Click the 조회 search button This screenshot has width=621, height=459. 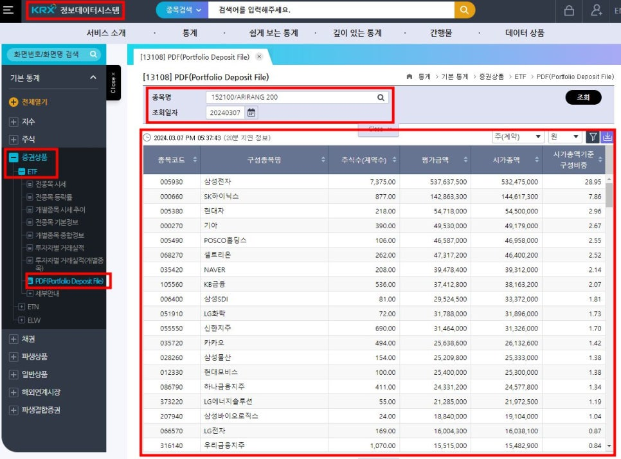pyautogui.click(x=583, y=98)
